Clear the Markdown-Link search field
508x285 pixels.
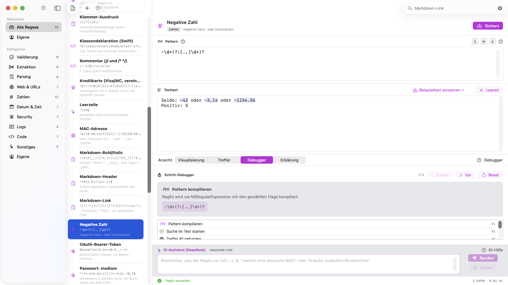[x=500, y=8]
